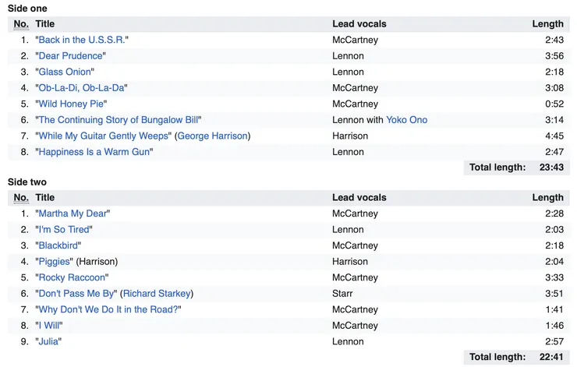Click the George Harrison link
The width and height of the screenshot is (577, 367).
(212, 136)
